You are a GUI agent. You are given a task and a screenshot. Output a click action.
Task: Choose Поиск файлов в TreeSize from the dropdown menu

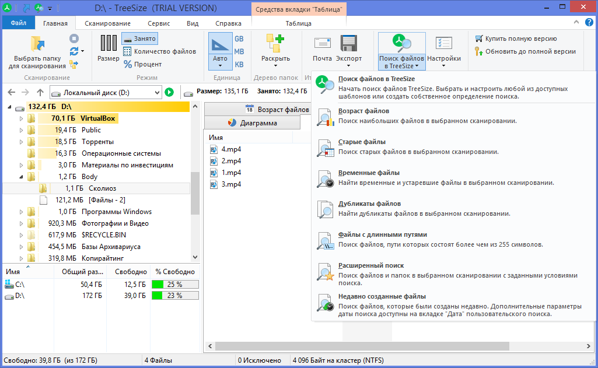[x=454, y=87]
